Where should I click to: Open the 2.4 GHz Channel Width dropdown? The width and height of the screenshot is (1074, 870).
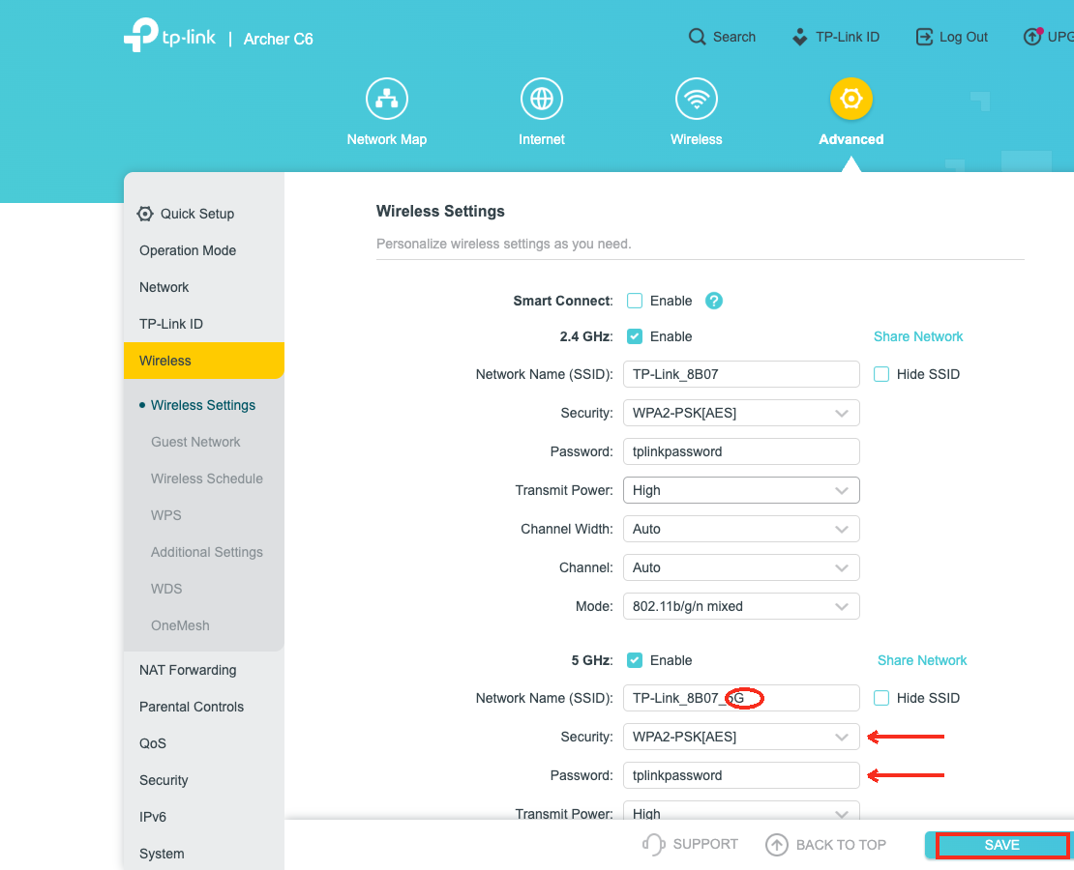tap(741, 529)
